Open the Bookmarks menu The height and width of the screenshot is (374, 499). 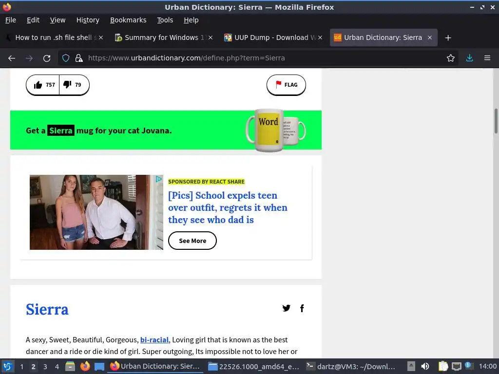(128, 20)
